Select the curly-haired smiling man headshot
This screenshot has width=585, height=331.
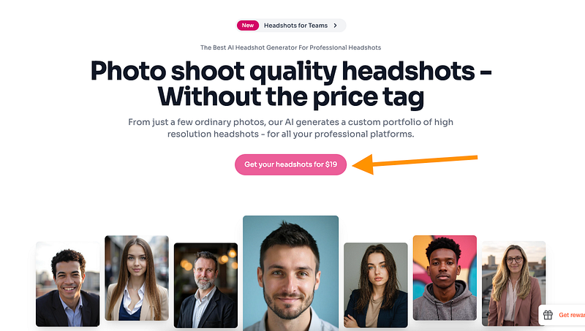67,284
